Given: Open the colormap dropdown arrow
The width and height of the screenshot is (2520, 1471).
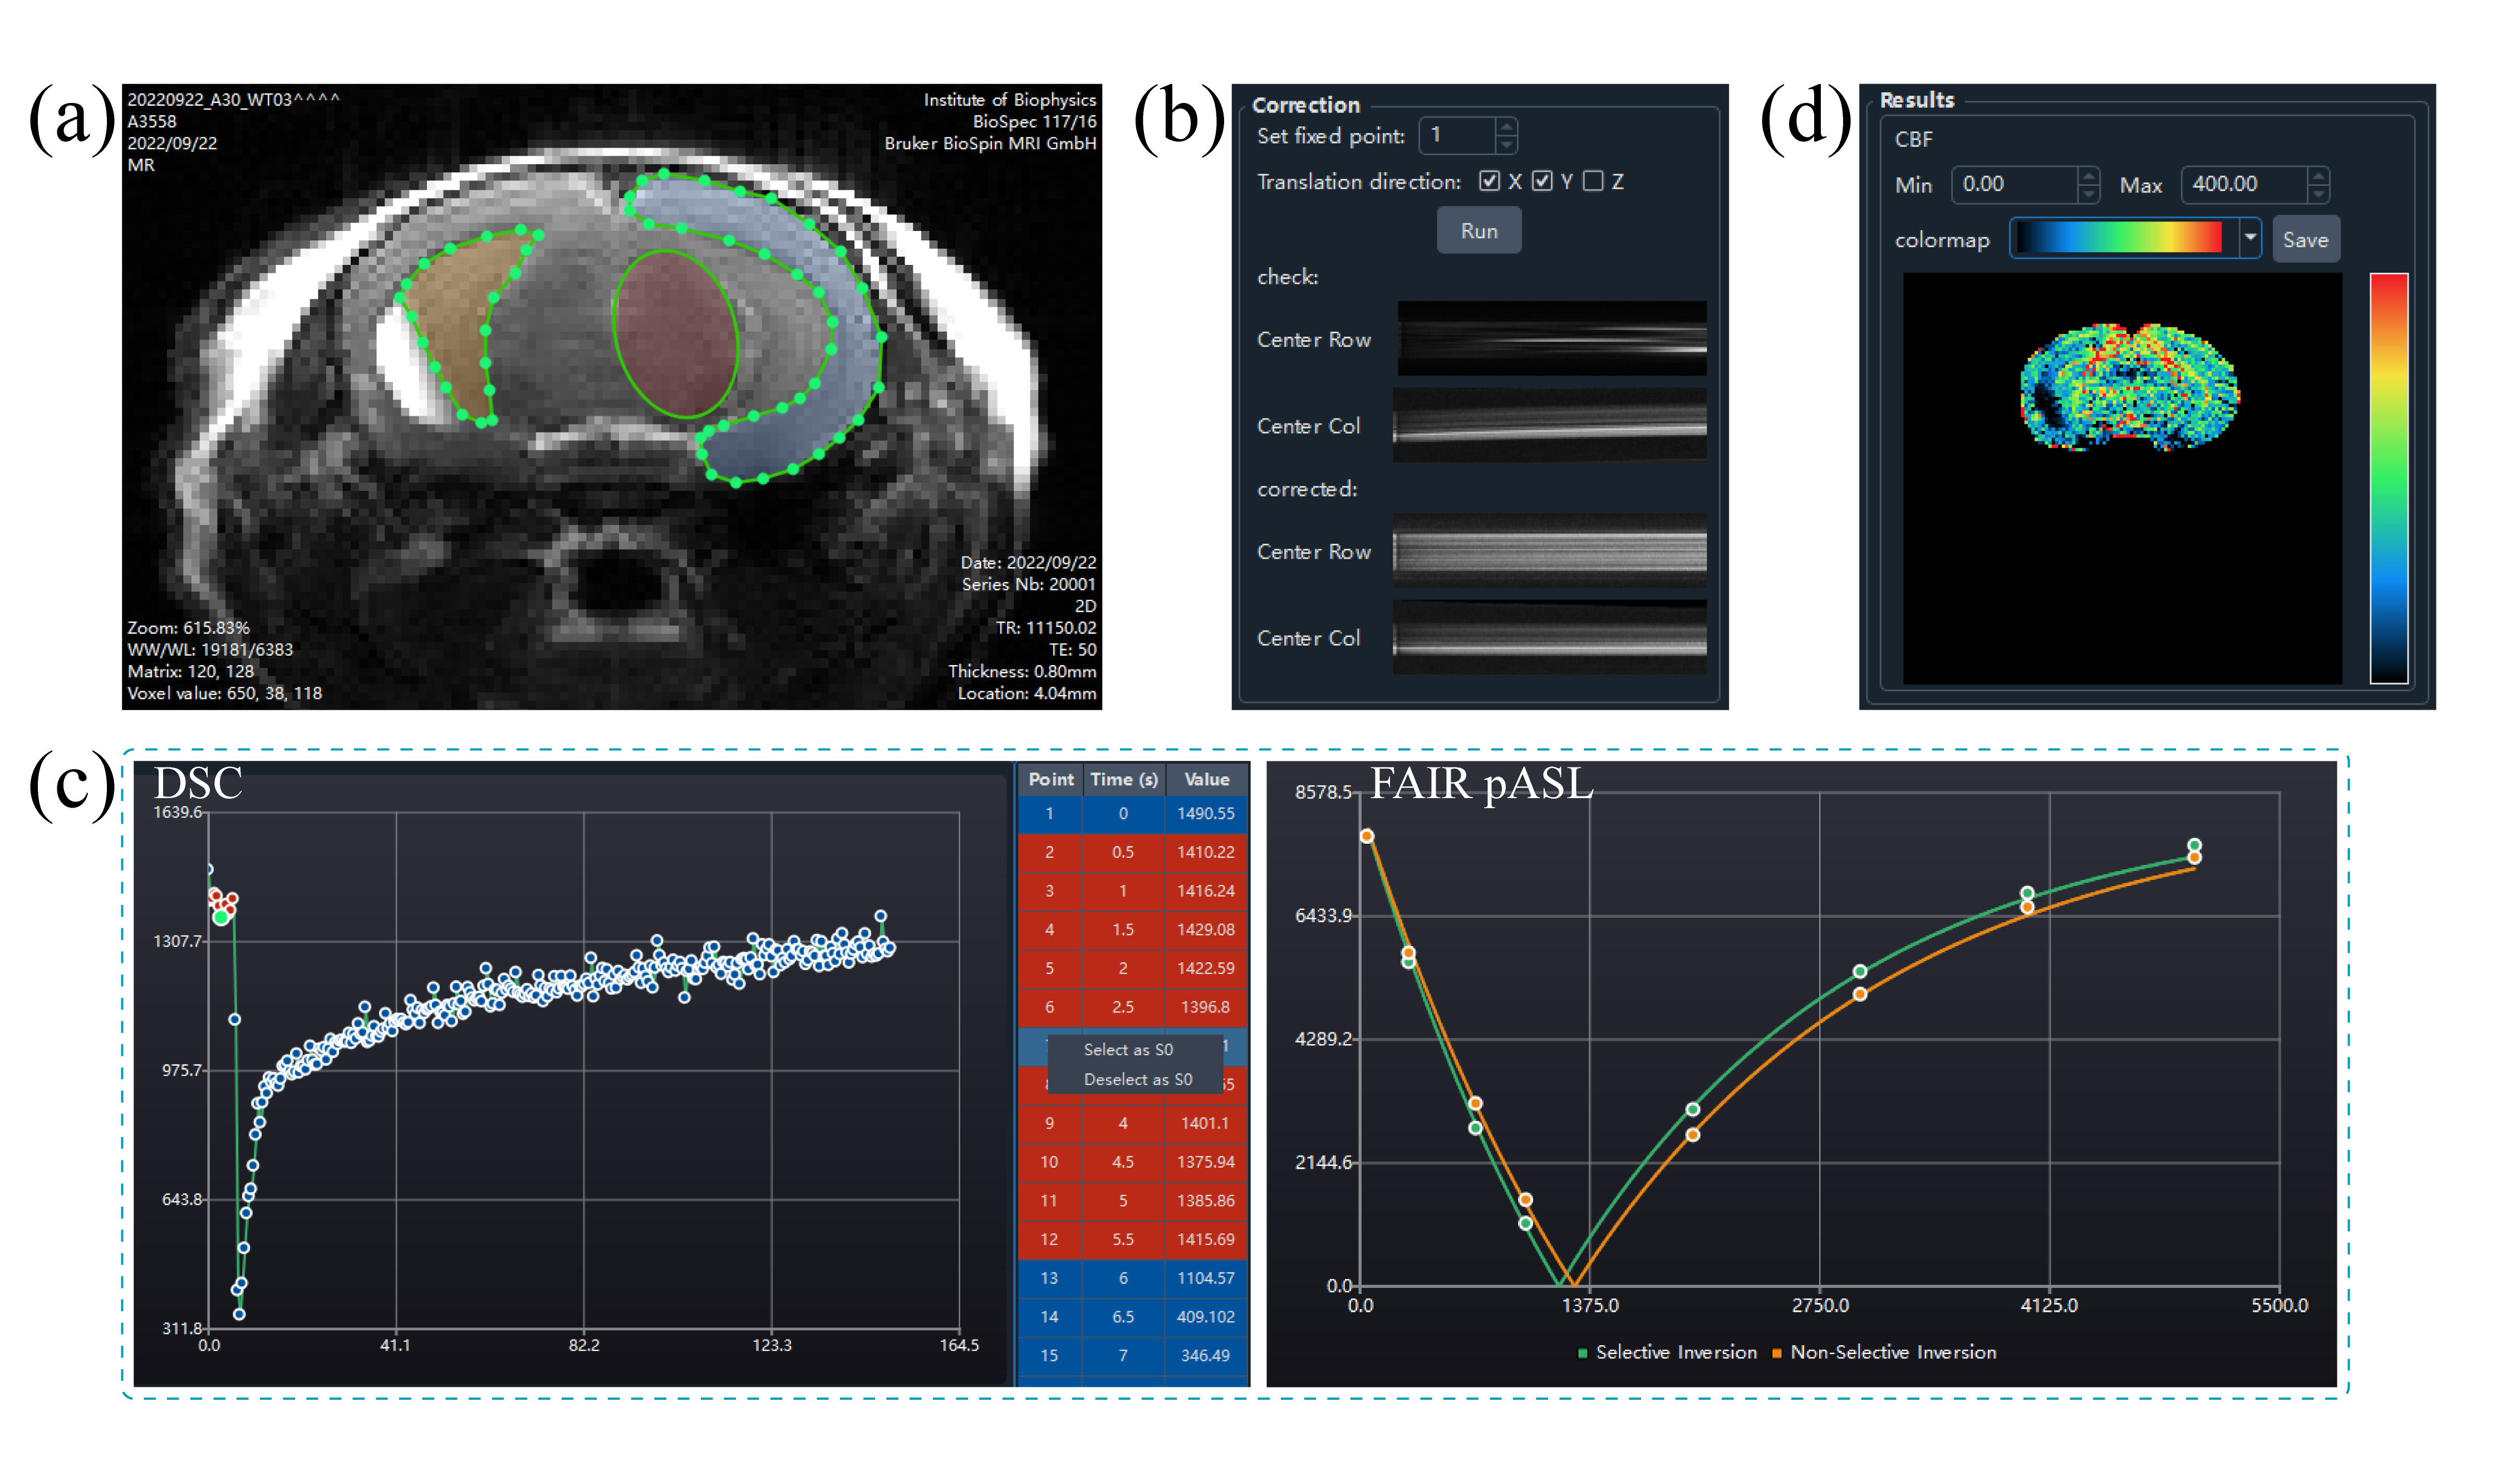Looking at the screenshot, I should click(x=2250, y=238).
